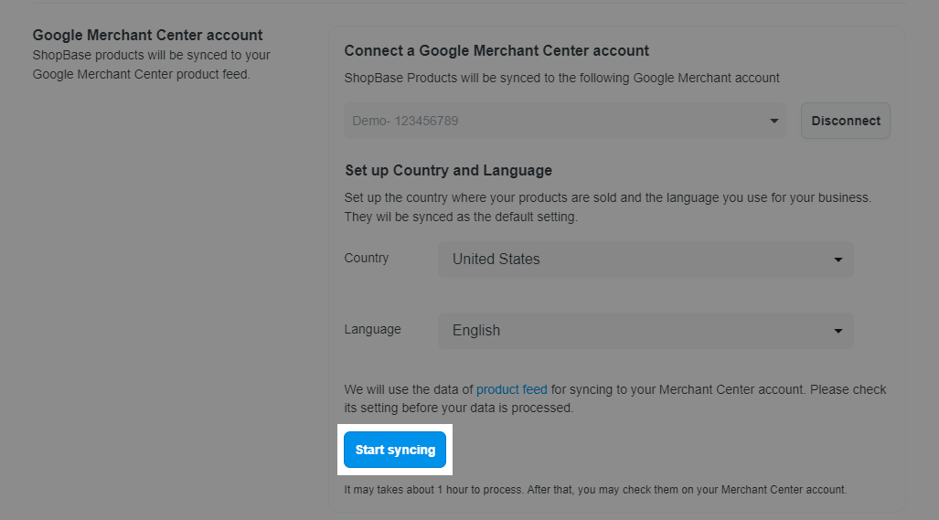Click the Start syncing button

pyautogui.click(x=395, y=450)
